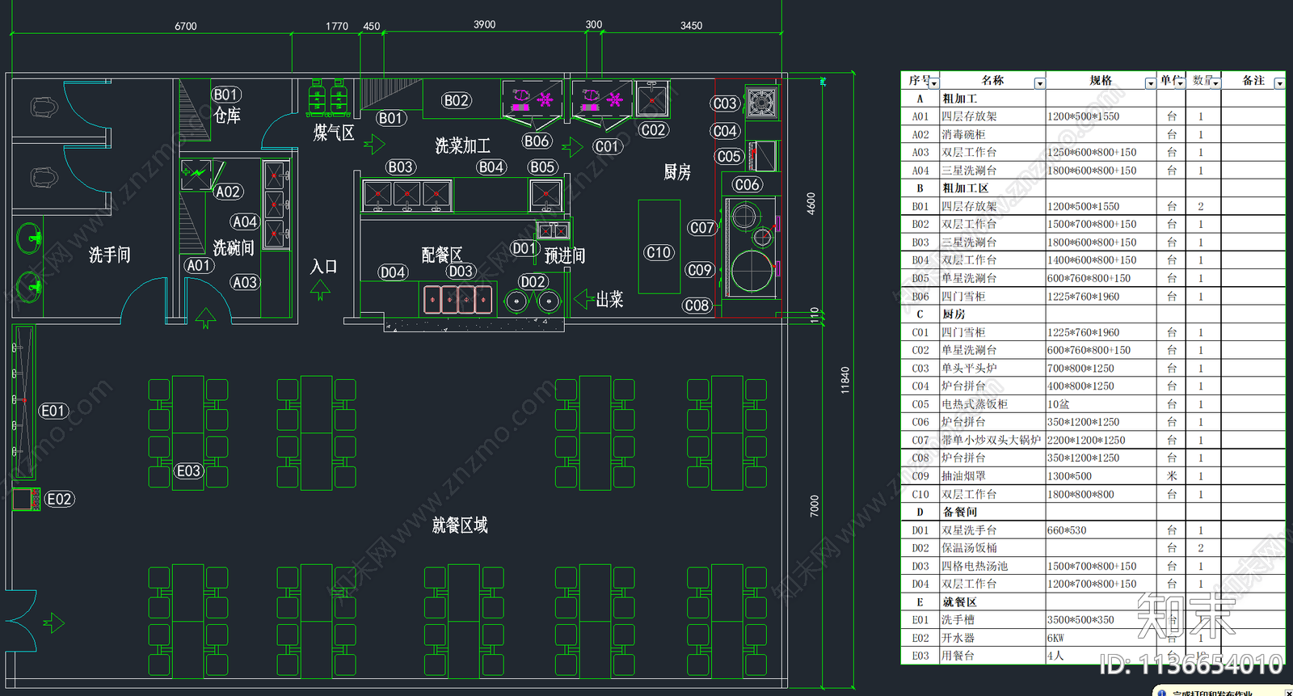
Task: Open the 规格 column filter dropdown
Action: click(1151, 83)
